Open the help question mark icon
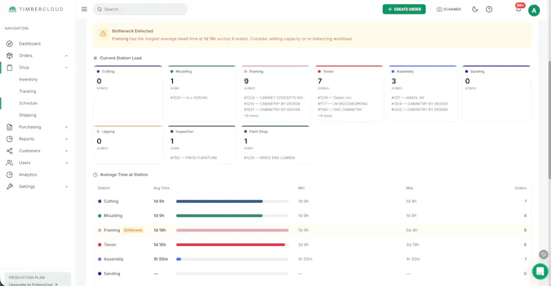Image resolution: width=551 pixels, height=286 pixels. click(489, 9)
